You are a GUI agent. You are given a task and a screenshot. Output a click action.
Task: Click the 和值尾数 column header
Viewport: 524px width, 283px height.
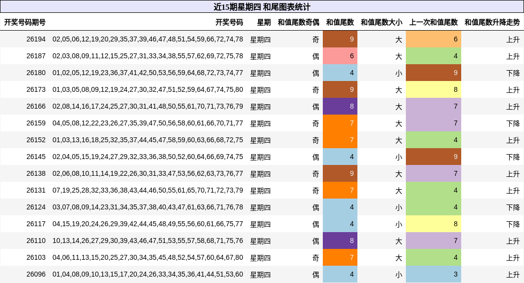click(x=340, y=22)
